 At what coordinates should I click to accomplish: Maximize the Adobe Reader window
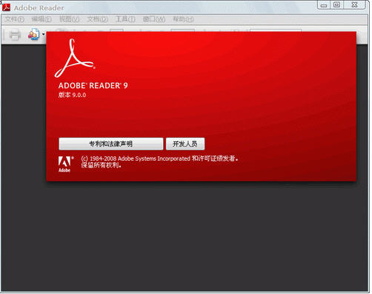tap(336, 5)
